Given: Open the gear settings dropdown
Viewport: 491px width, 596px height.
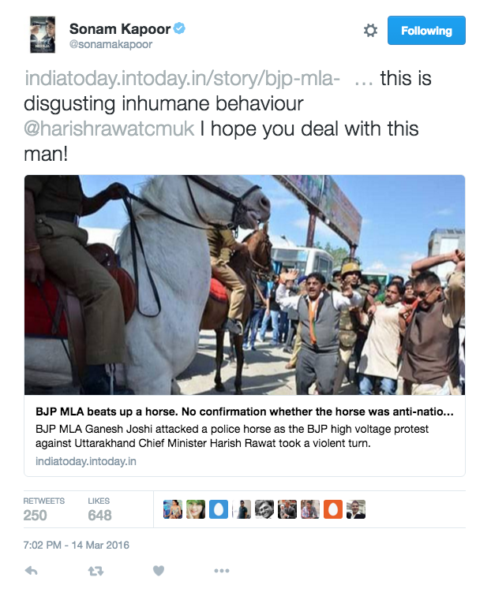Looking at the screenshot, I should (x=370, y=31).
